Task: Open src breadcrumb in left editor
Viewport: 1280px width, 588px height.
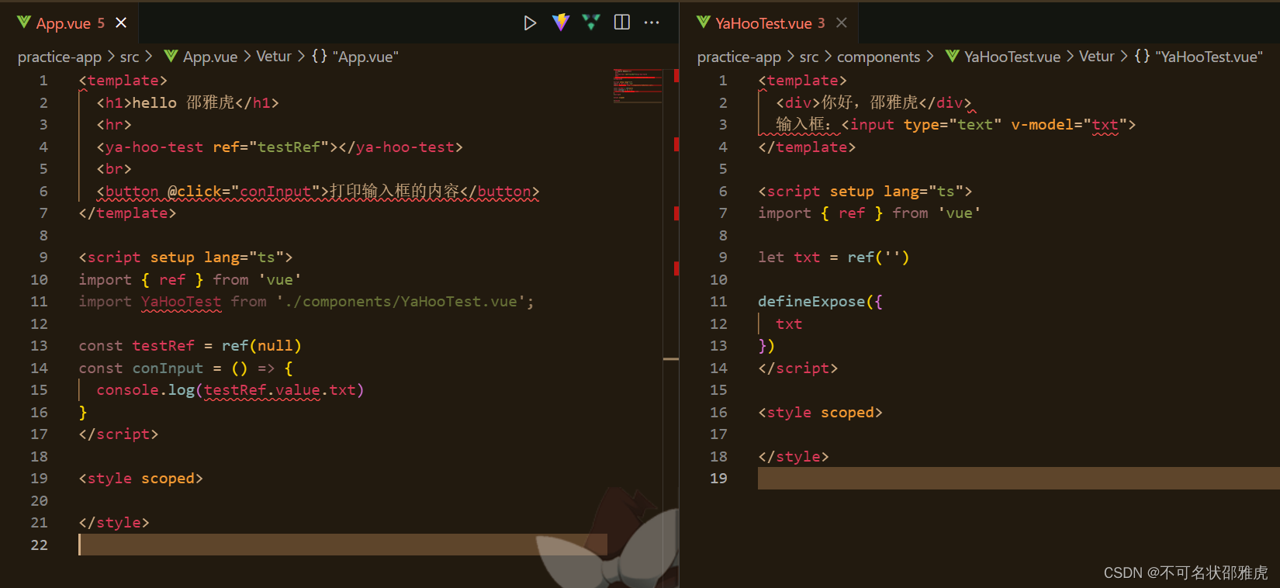Action: tap(130, 57)
